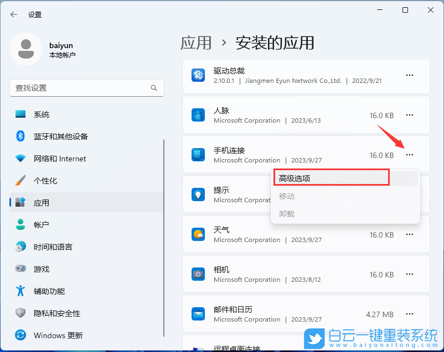Select the 邮件和日历 app icon

[x=198, y=314]
